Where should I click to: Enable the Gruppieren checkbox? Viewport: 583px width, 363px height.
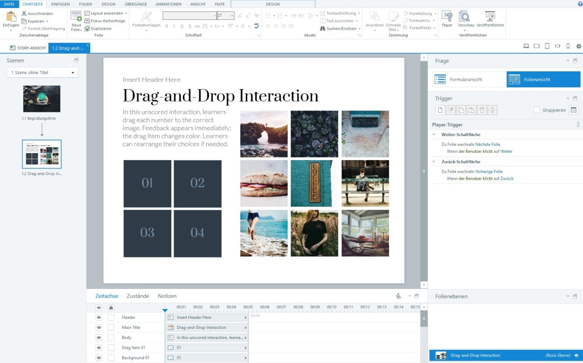tap(537, 110)
